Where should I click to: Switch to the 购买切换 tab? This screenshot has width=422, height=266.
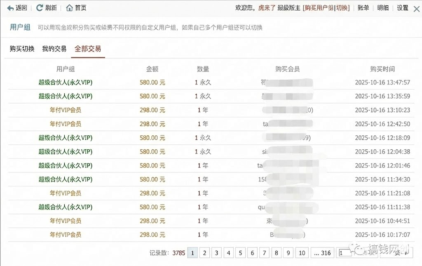click(x=22, y=49)
